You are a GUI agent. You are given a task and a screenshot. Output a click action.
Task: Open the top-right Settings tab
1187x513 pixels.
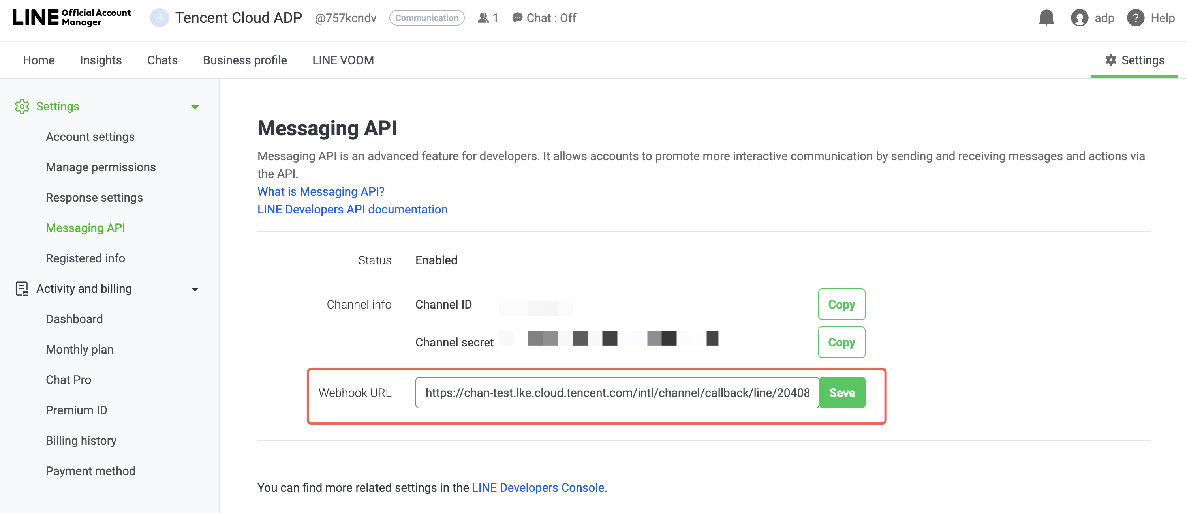tap(1134, 60)
